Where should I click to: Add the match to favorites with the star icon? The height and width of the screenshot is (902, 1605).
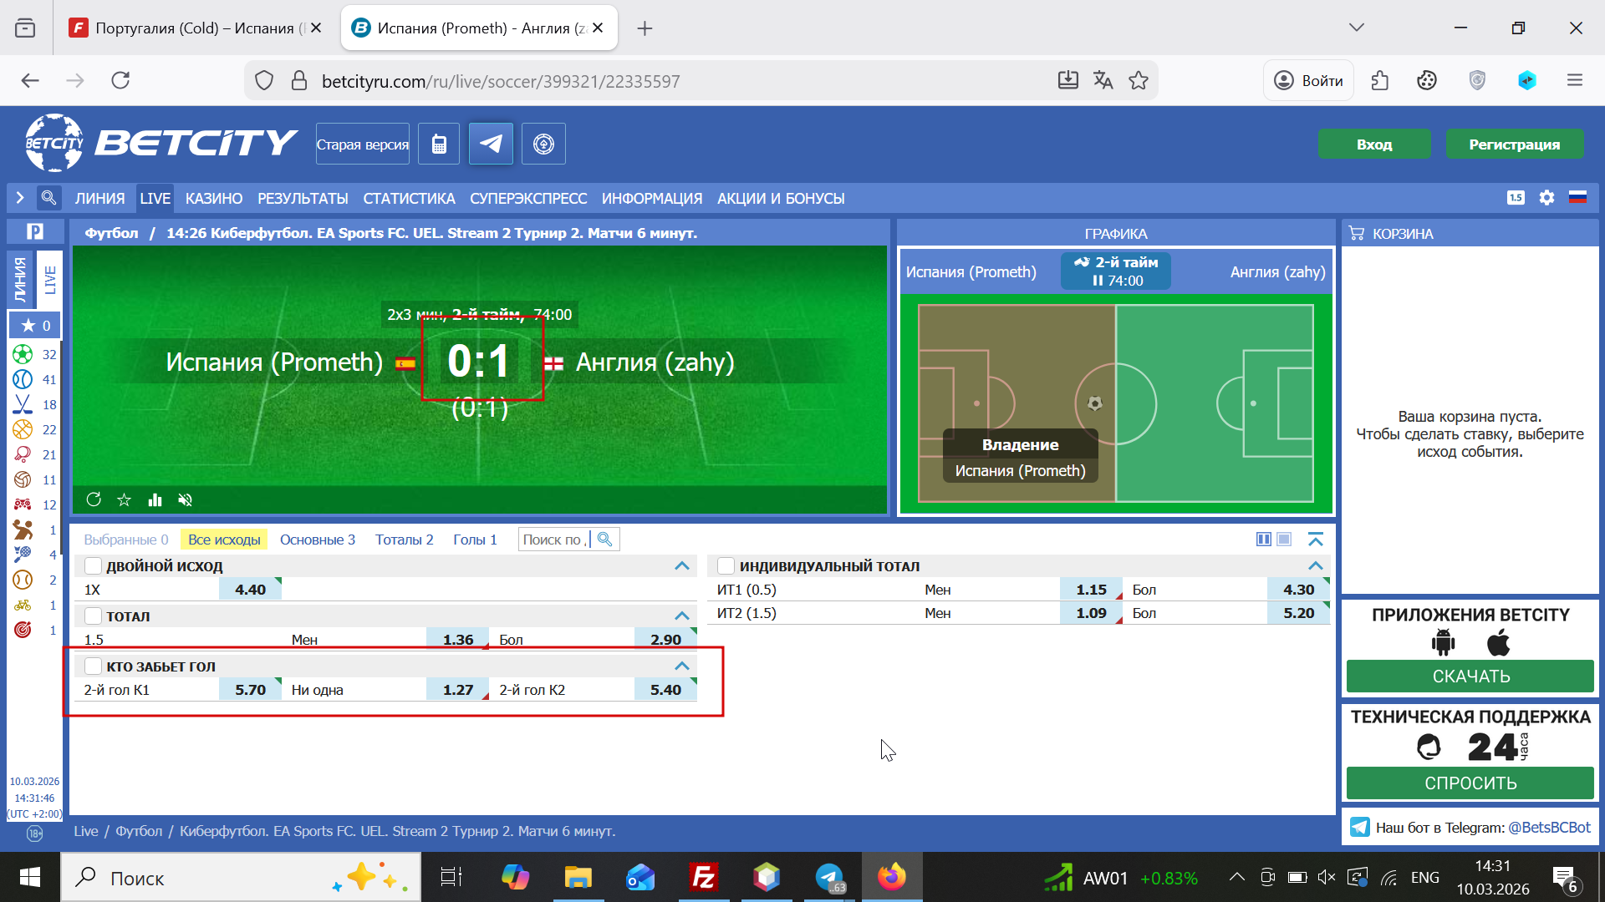(x=125, y=500)
